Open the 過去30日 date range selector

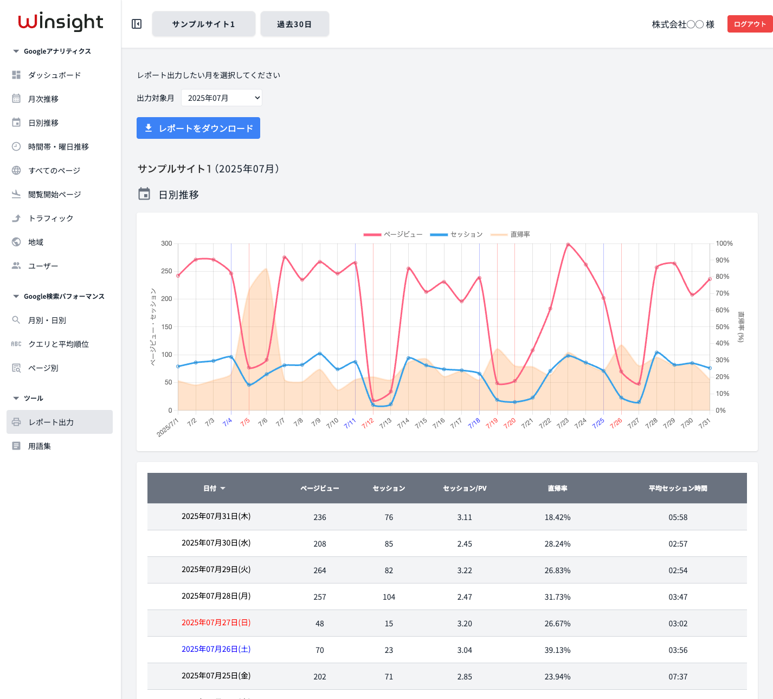[295, 24]
